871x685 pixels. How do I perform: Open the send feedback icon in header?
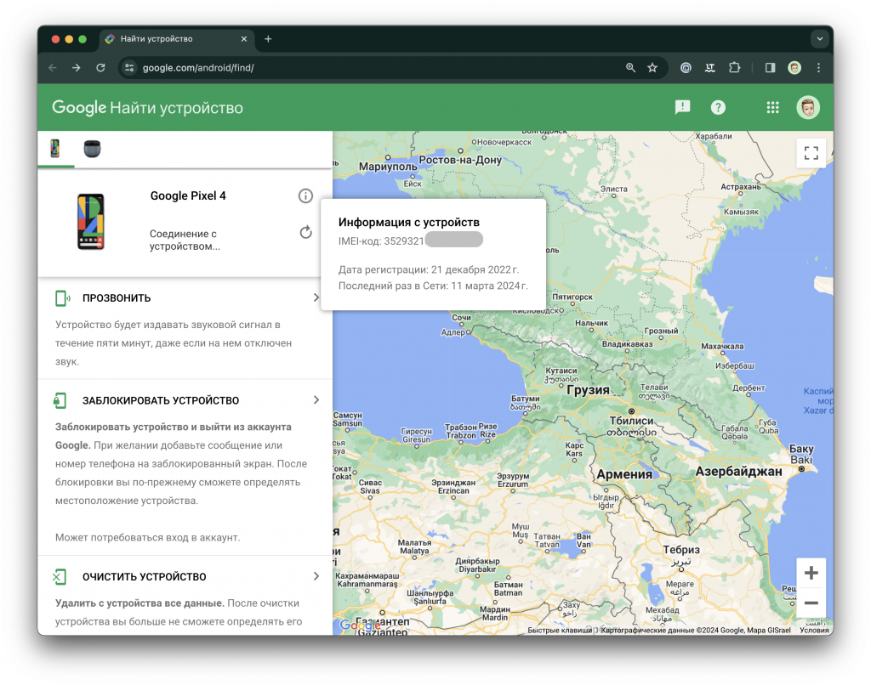coord(682,107)
